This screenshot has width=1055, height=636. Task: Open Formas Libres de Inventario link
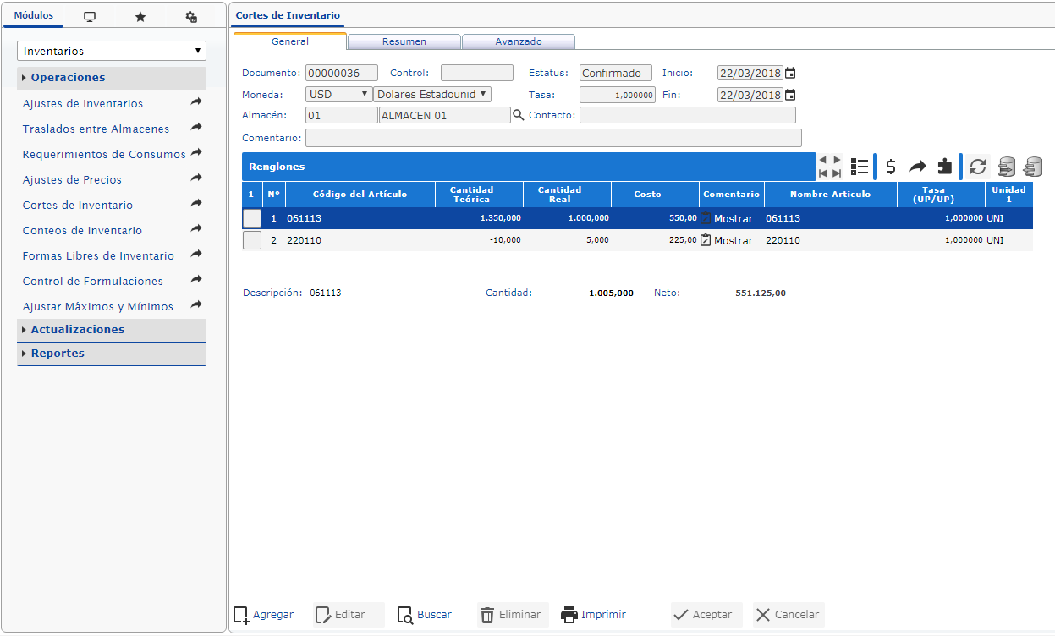(98, 255)
